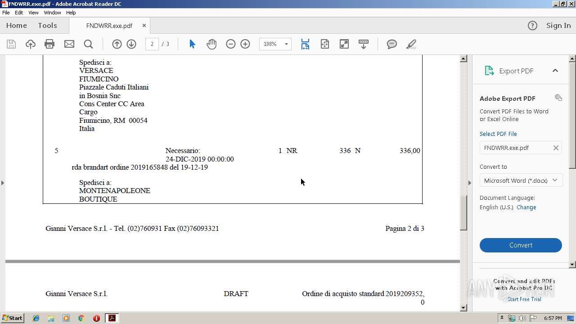
Task: Click Change document language link
Action: [526, 207]
